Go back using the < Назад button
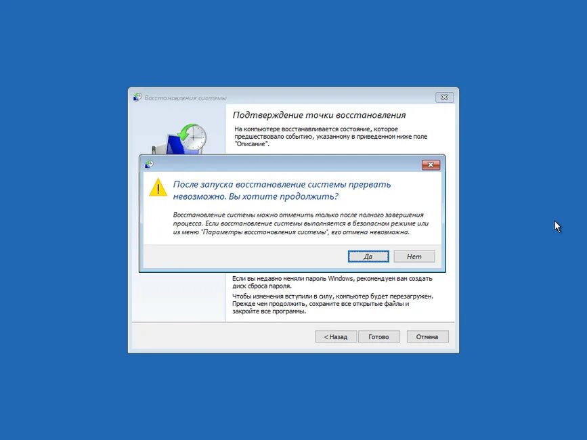Image resolution: width=587 pixels, height=440 pixels. click(x=336, y=336)
